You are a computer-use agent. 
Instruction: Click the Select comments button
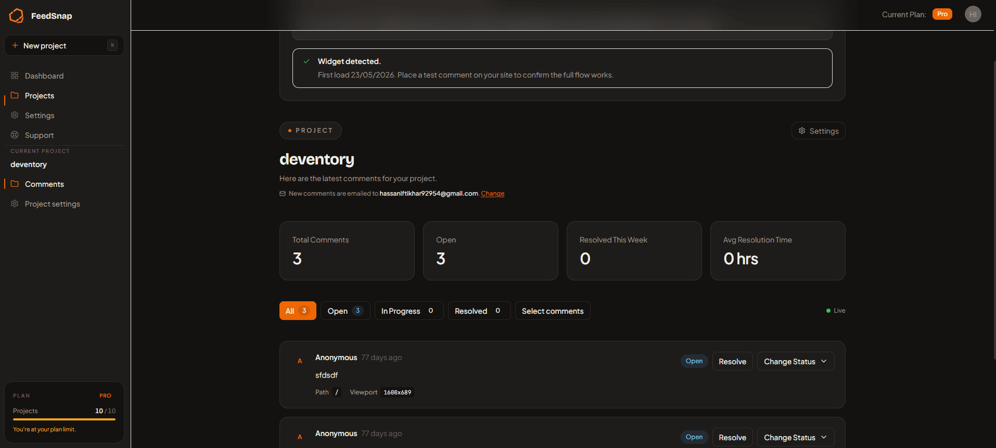[x=553, y=311]
